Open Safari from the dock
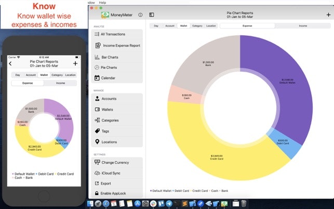The width and height of the screenshot is (334, 209). [x=106, y=204]
